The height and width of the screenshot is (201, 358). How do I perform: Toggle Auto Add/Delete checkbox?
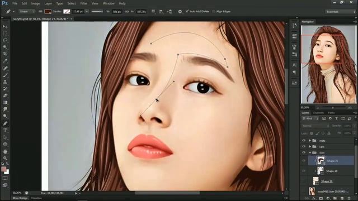point(187,11)
